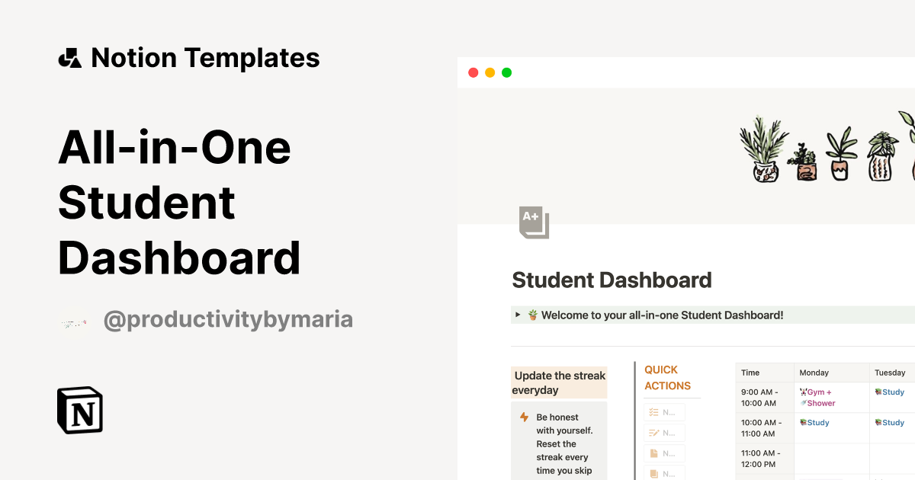915x480 pixels.
Task: Click the pencil note icon in Quick Actions
Action: 653,432
